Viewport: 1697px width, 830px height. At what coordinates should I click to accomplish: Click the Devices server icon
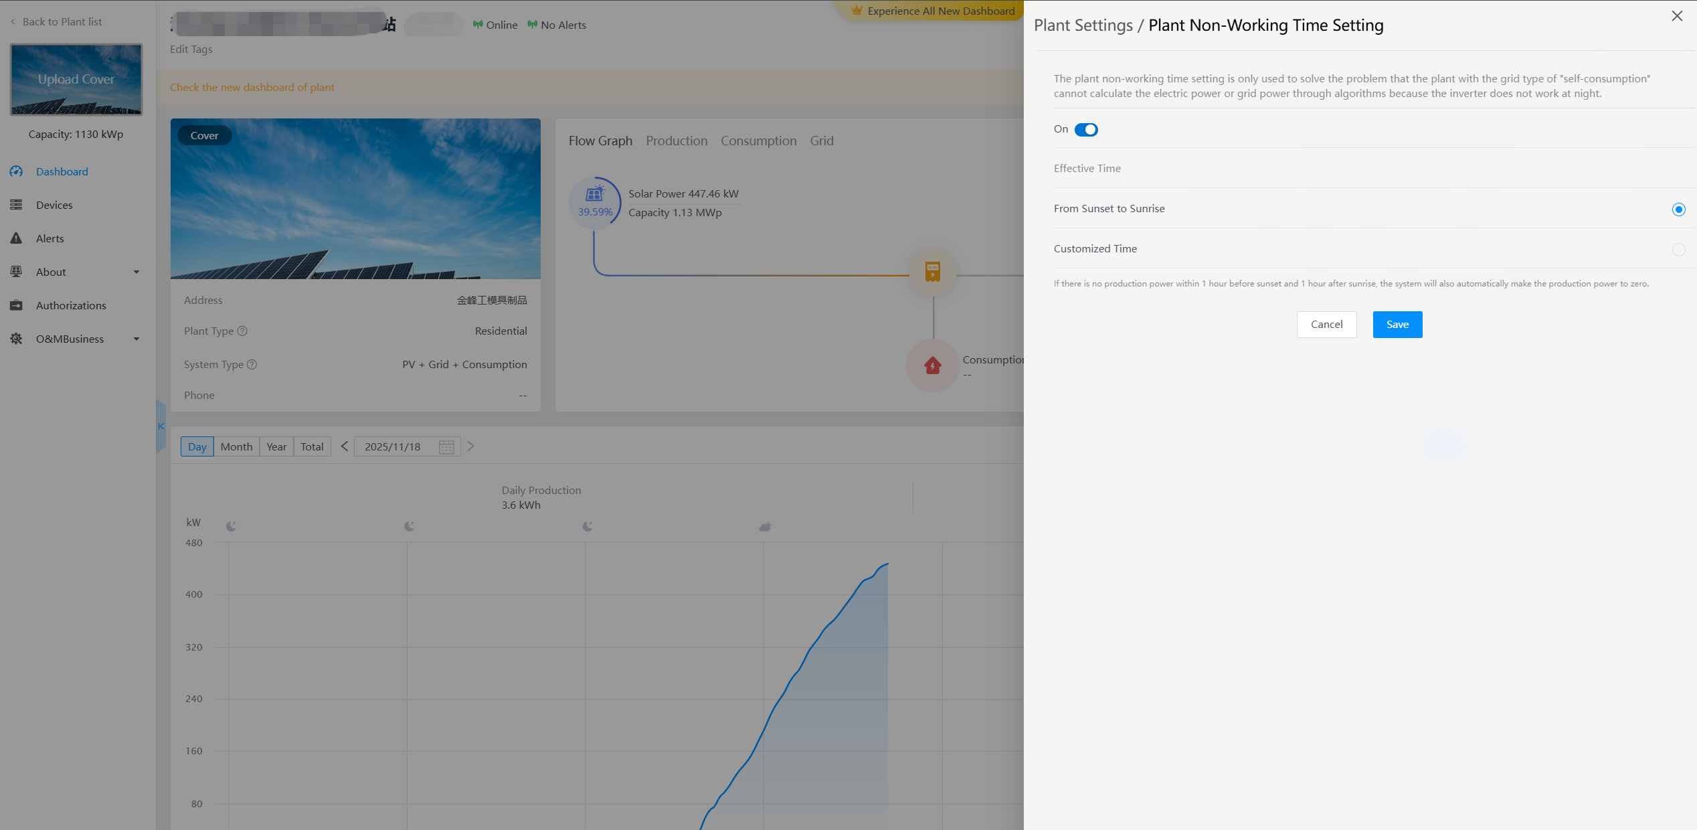click(x=16, y=205)
